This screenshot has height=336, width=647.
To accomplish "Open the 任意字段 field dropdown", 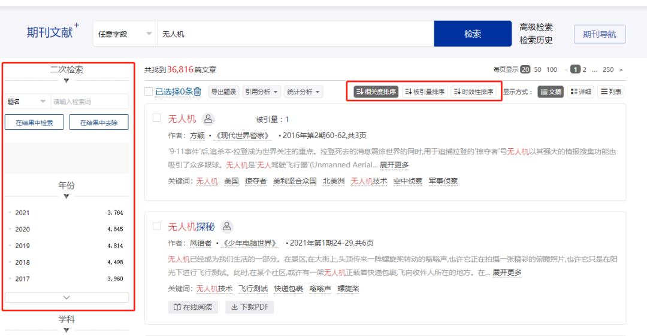I will [x=125, y=33].
